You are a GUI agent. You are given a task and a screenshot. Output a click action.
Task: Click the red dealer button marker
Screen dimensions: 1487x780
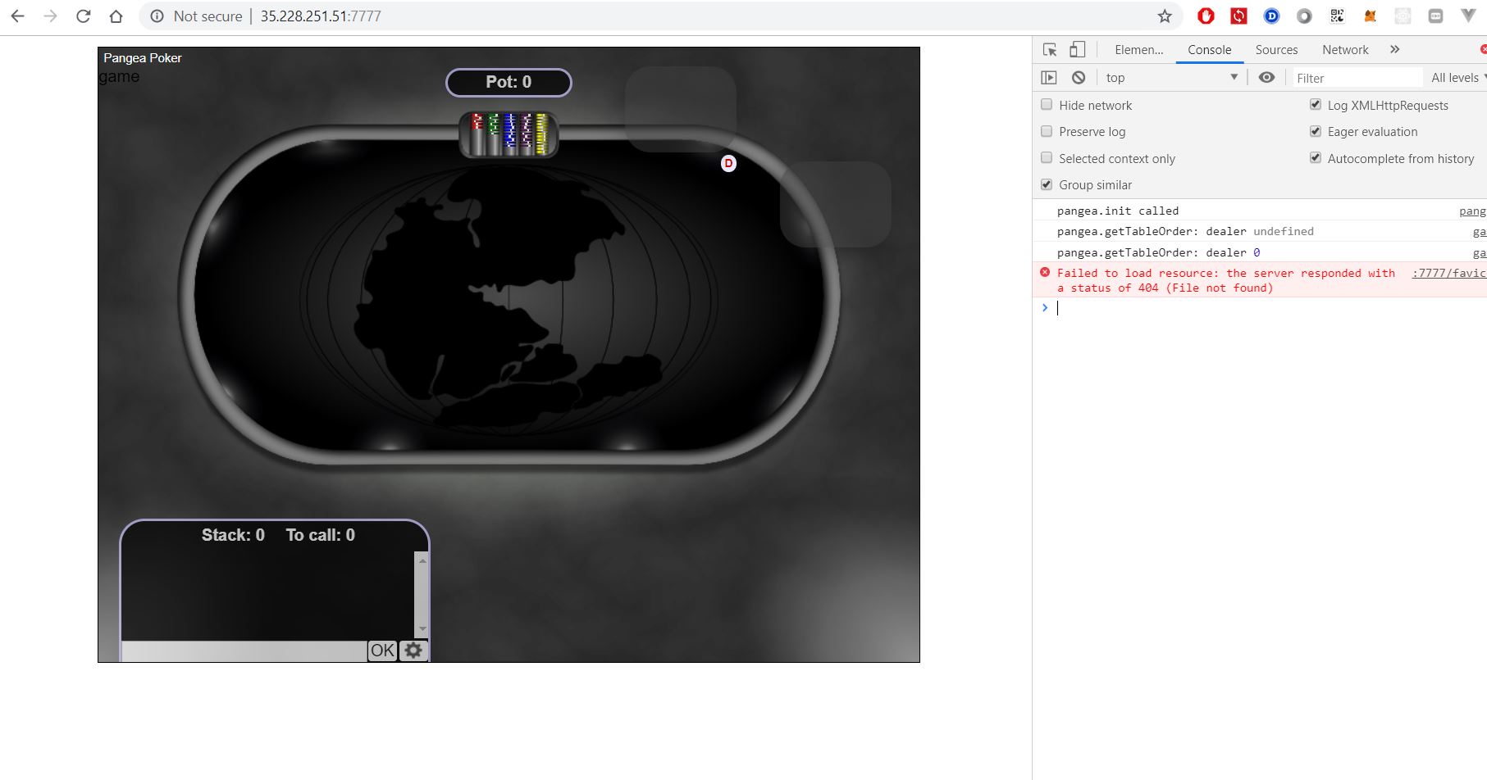pos(728,164)
